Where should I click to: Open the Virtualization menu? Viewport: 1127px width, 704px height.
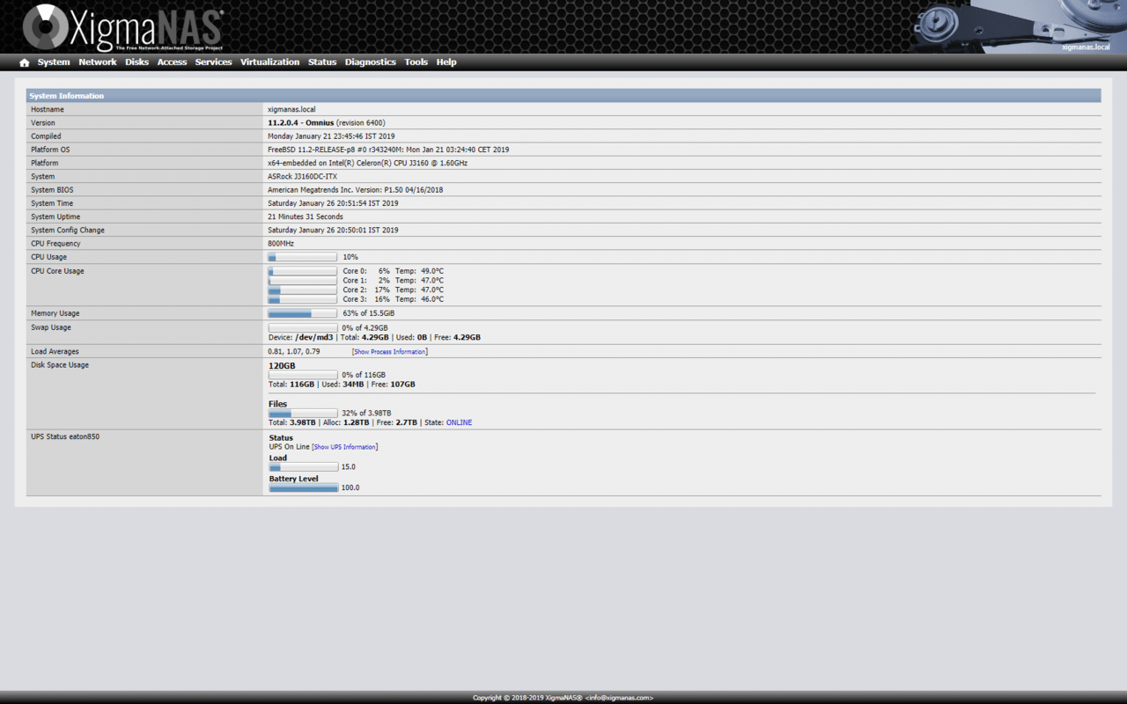pos(270,62)
